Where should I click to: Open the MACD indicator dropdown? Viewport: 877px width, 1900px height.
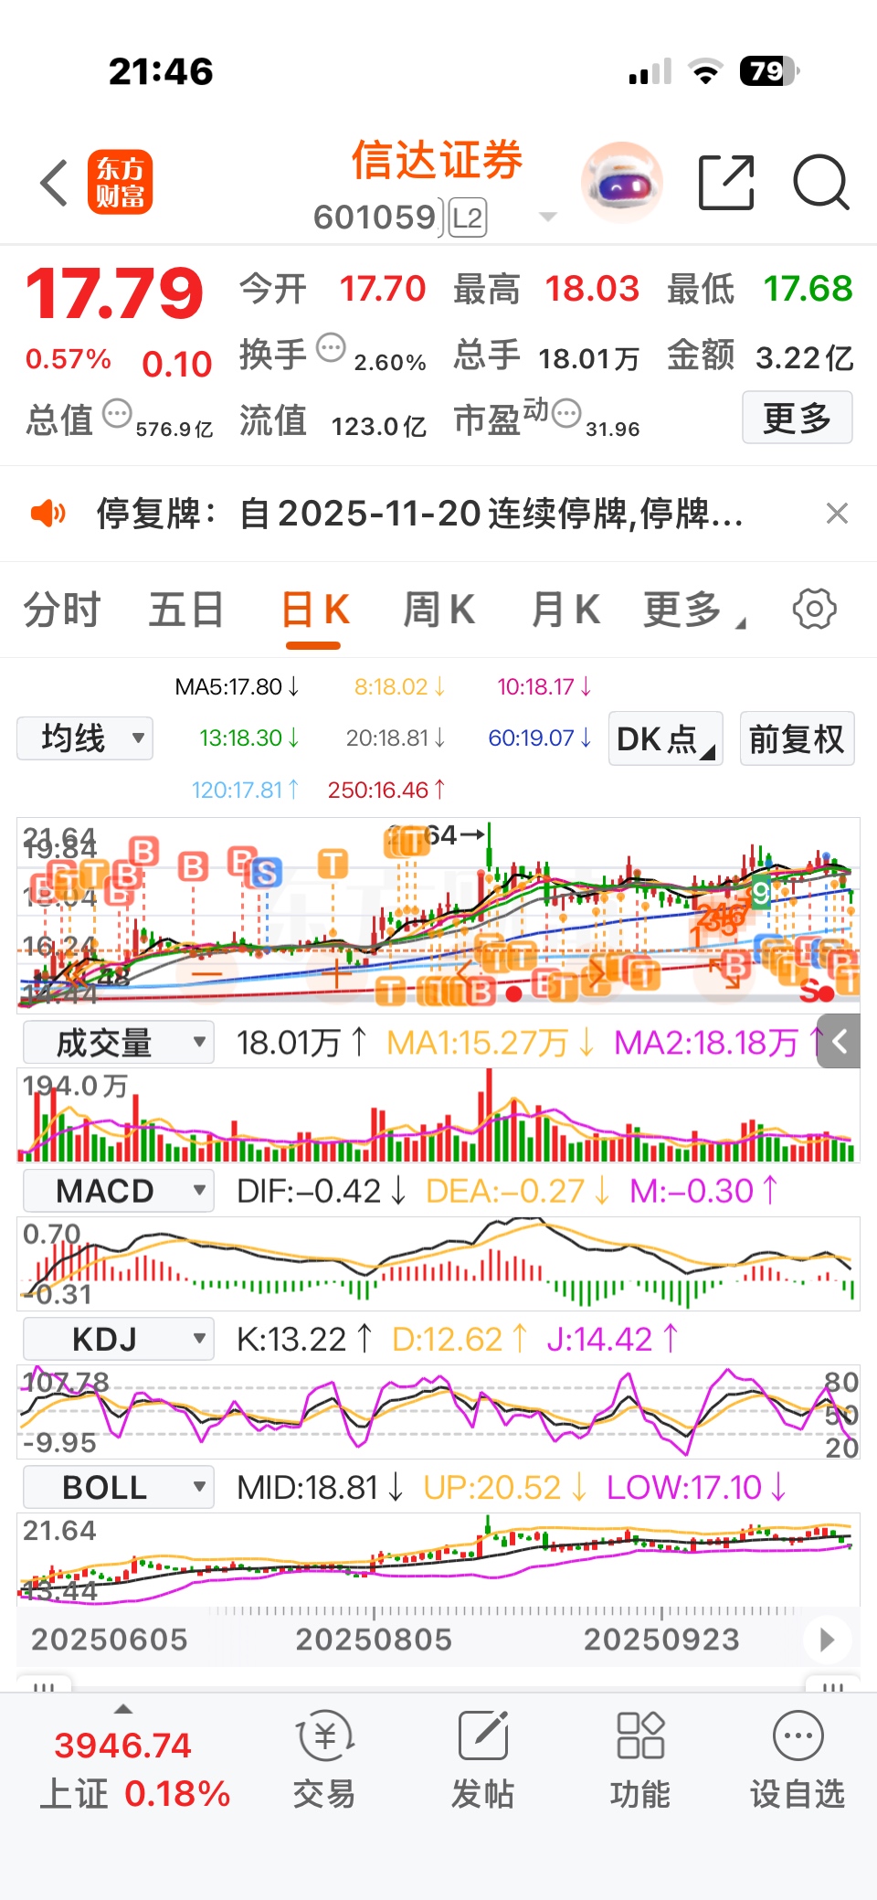pyautogui.click(x=118, y=1191)
